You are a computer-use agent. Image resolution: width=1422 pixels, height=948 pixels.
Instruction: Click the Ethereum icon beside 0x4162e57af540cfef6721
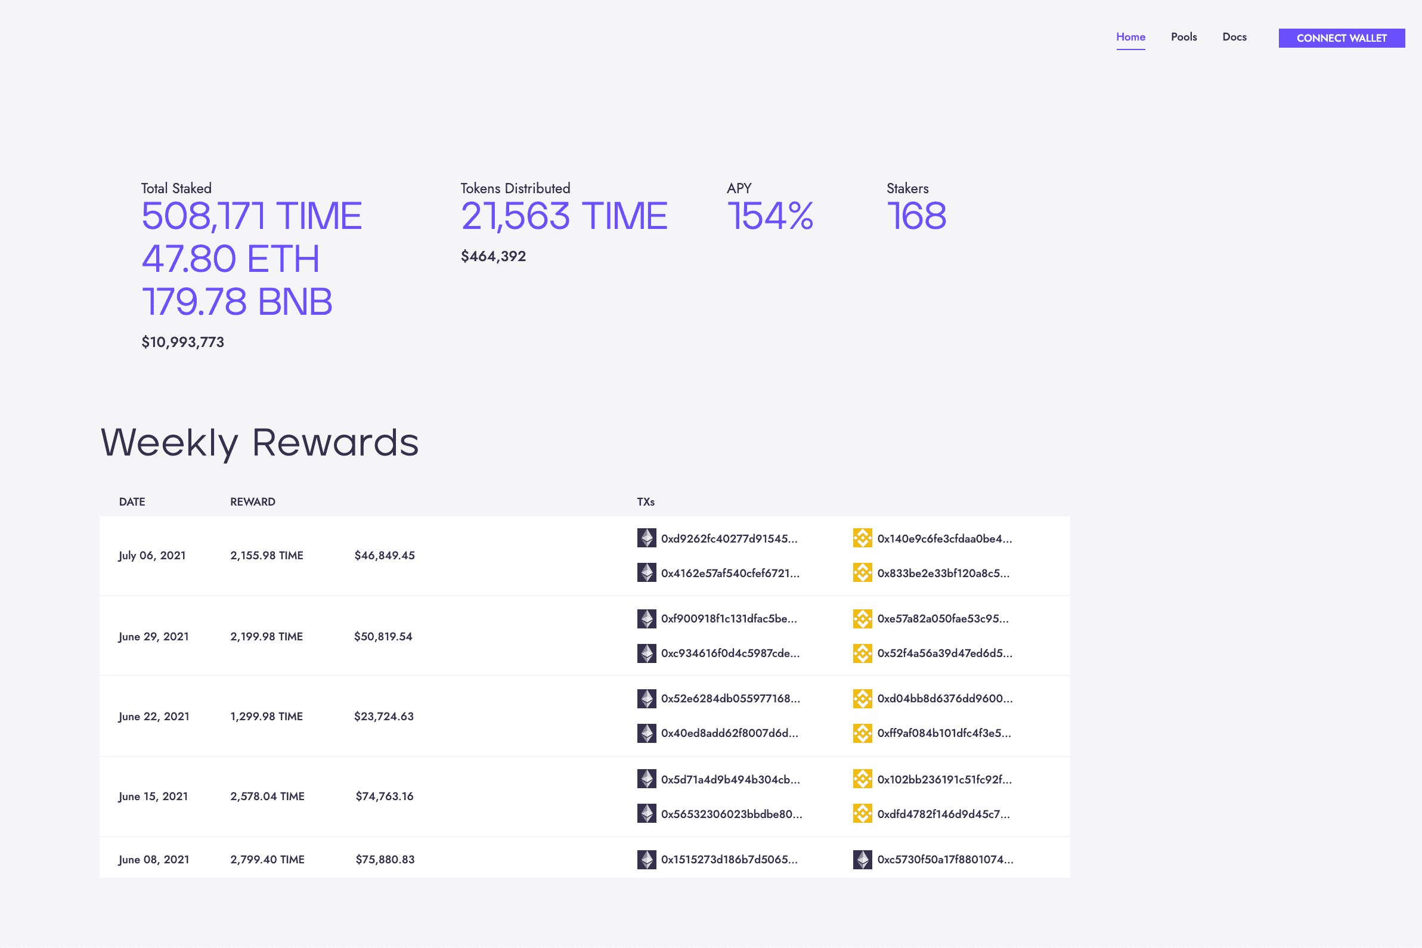coord(646,572)
